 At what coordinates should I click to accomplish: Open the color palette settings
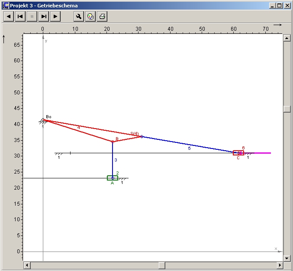[90, 16]
